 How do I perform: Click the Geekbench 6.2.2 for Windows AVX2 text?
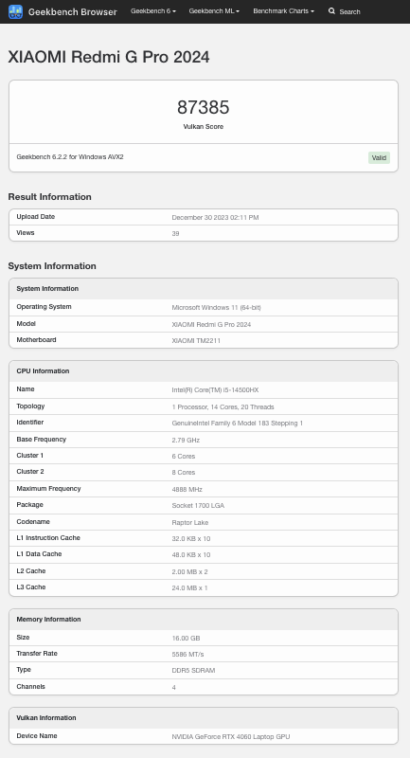(70, 157)
